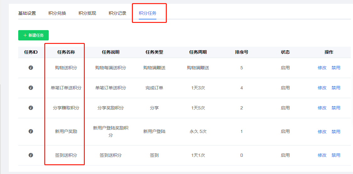Click the 任务周期 column header

[x=198, y=52]
